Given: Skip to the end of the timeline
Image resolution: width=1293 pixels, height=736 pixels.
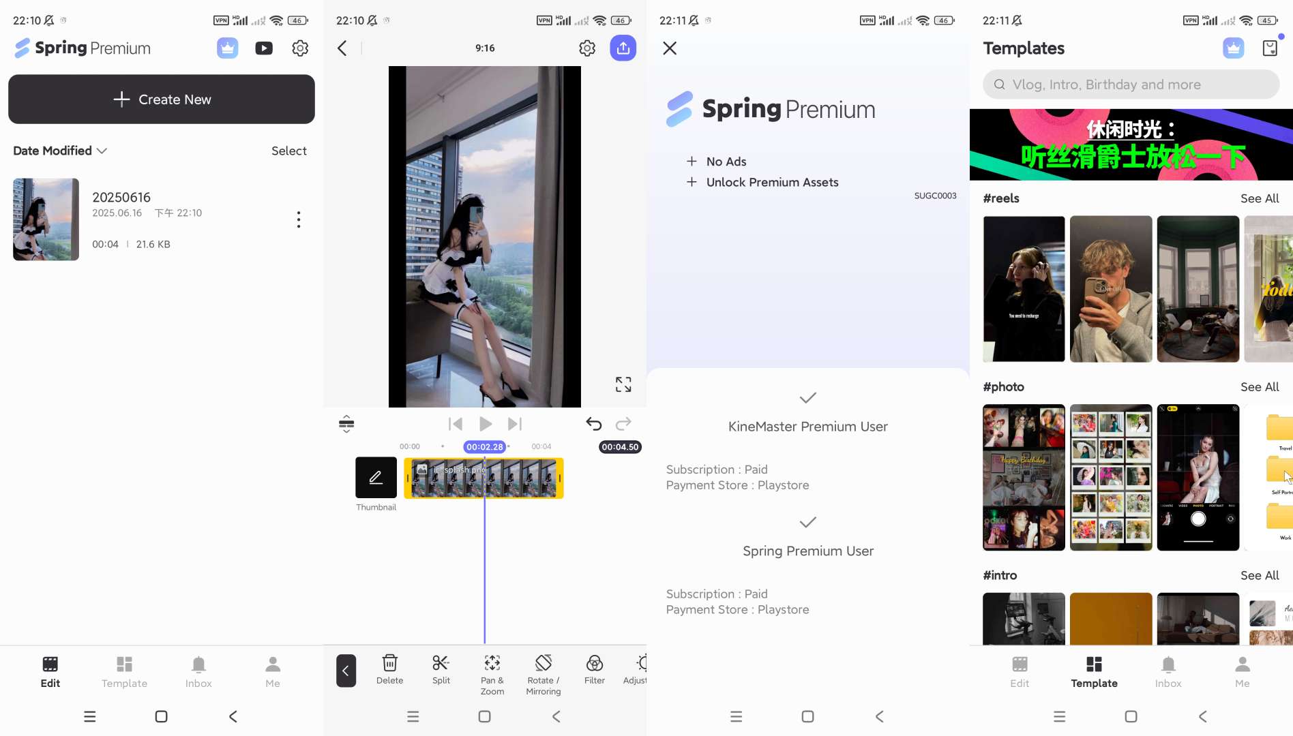Looking at the screenshot, I should [x=515, y=424].
